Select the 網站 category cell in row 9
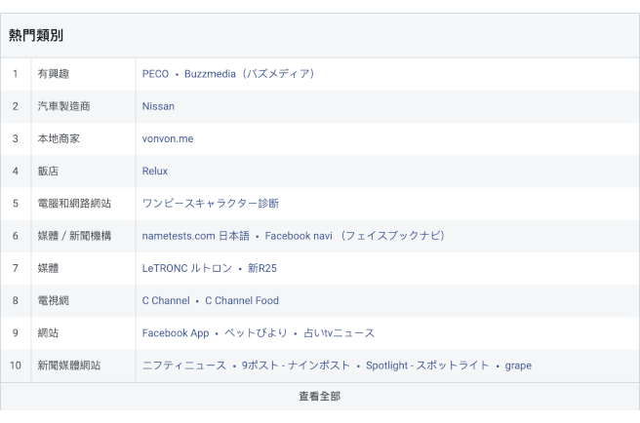The image size is (640, 423). (83, 333)
